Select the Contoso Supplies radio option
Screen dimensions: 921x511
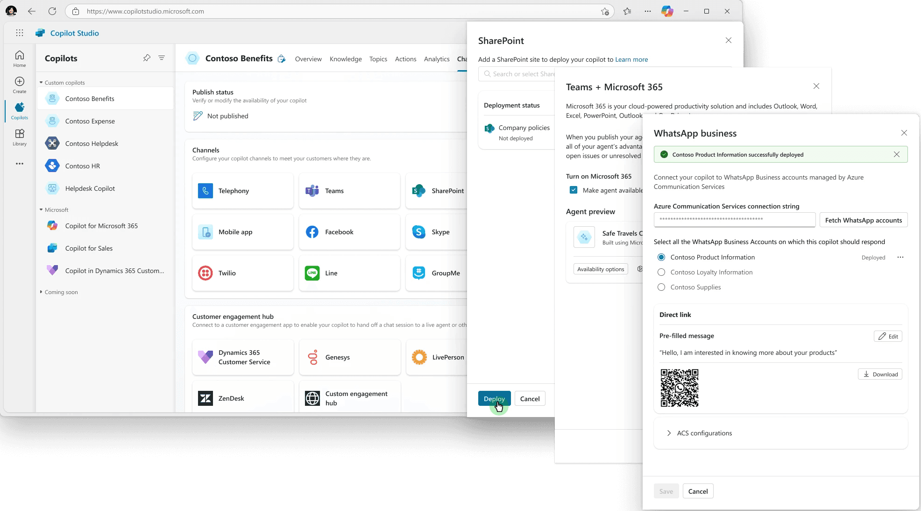coord(661,287)
